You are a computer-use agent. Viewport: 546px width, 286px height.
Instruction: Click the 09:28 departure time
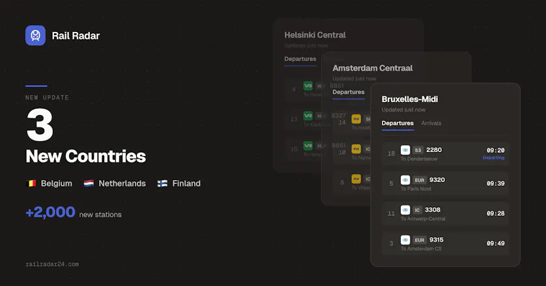click(x=496, y=213)
